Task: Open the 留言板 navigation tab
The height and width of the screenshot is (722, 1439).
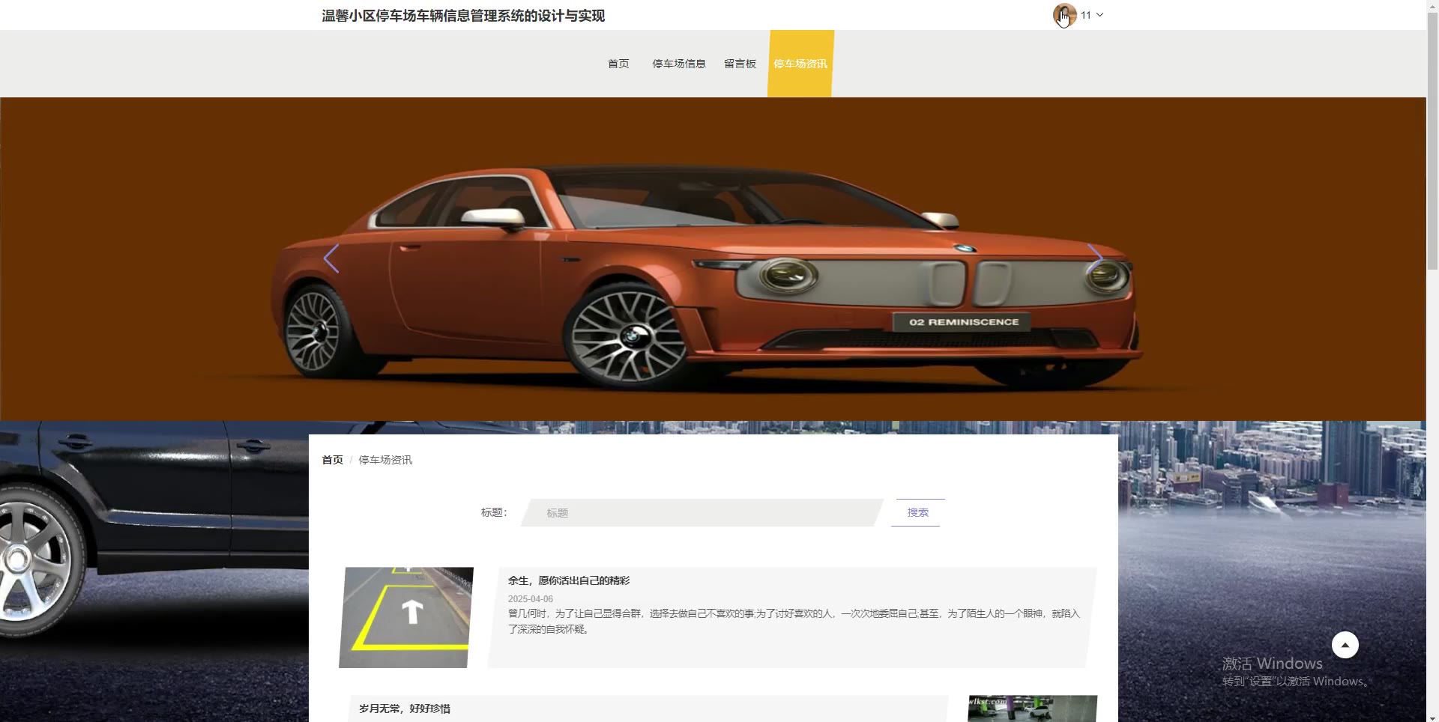Action: click(x=740, y=64)
